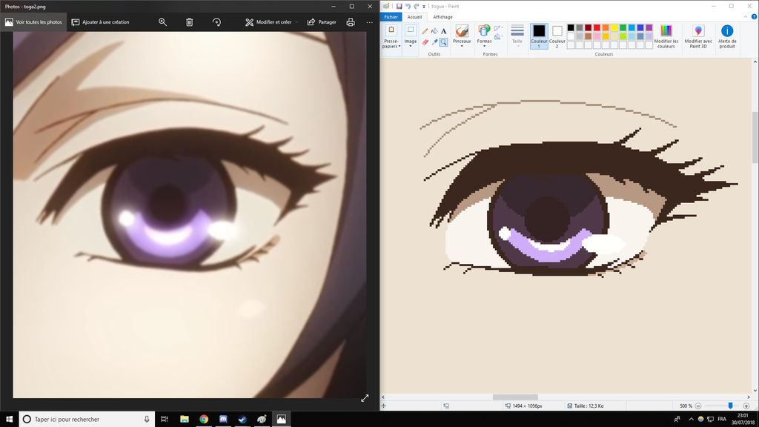Click Ajouter à une création
The width and height of the screenshot is (759, 427).
click(x=100, y=22)
